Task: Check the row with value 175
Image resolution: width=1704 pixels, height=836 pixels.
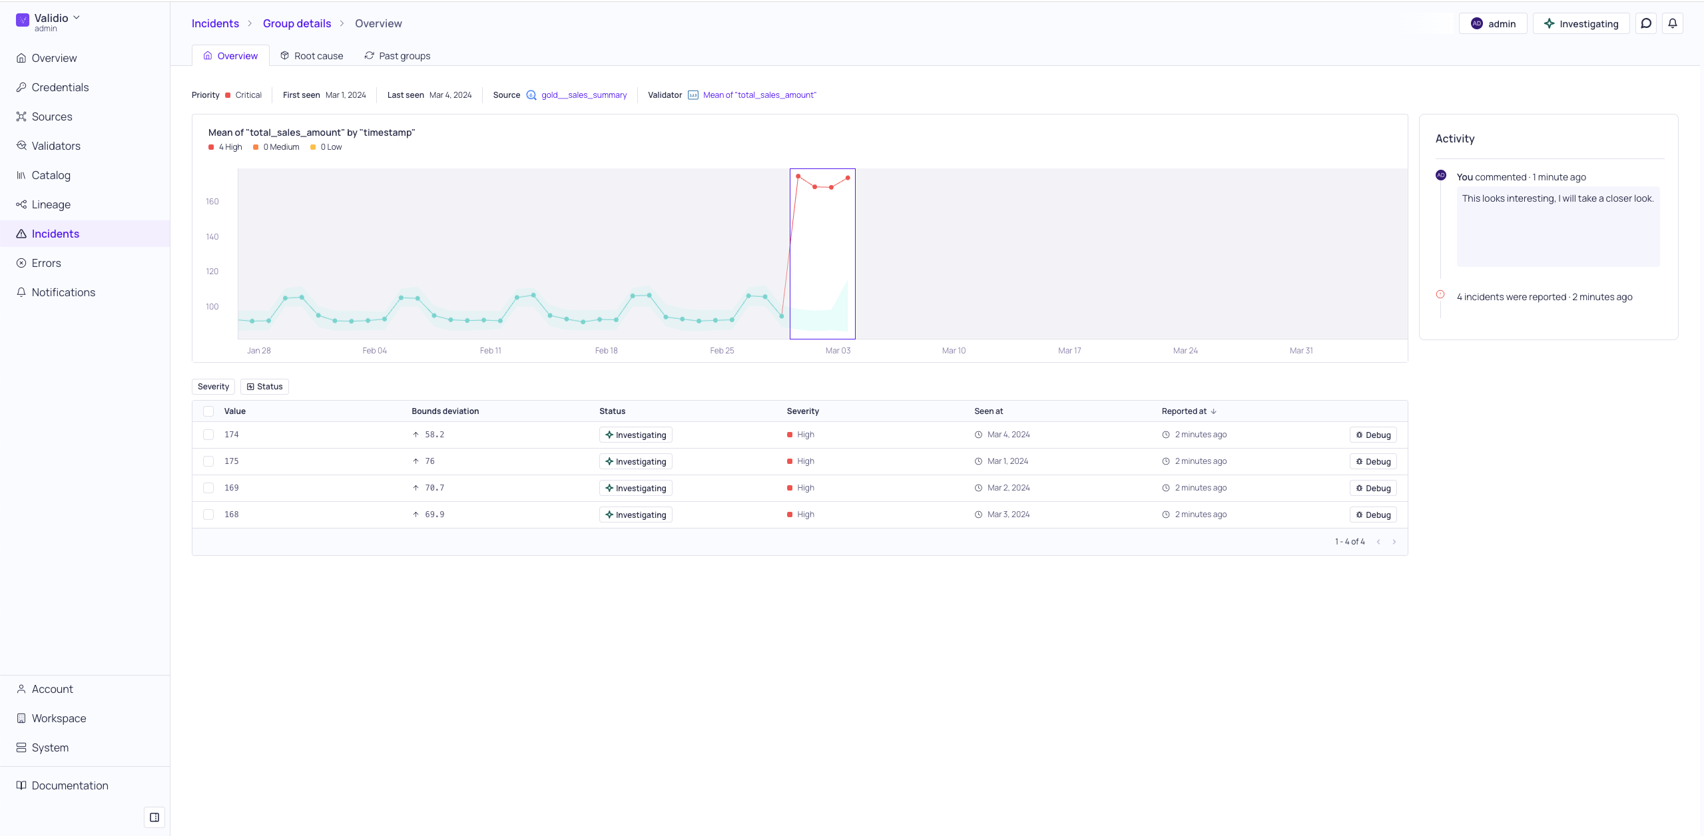Action: (x=208, y=461)
